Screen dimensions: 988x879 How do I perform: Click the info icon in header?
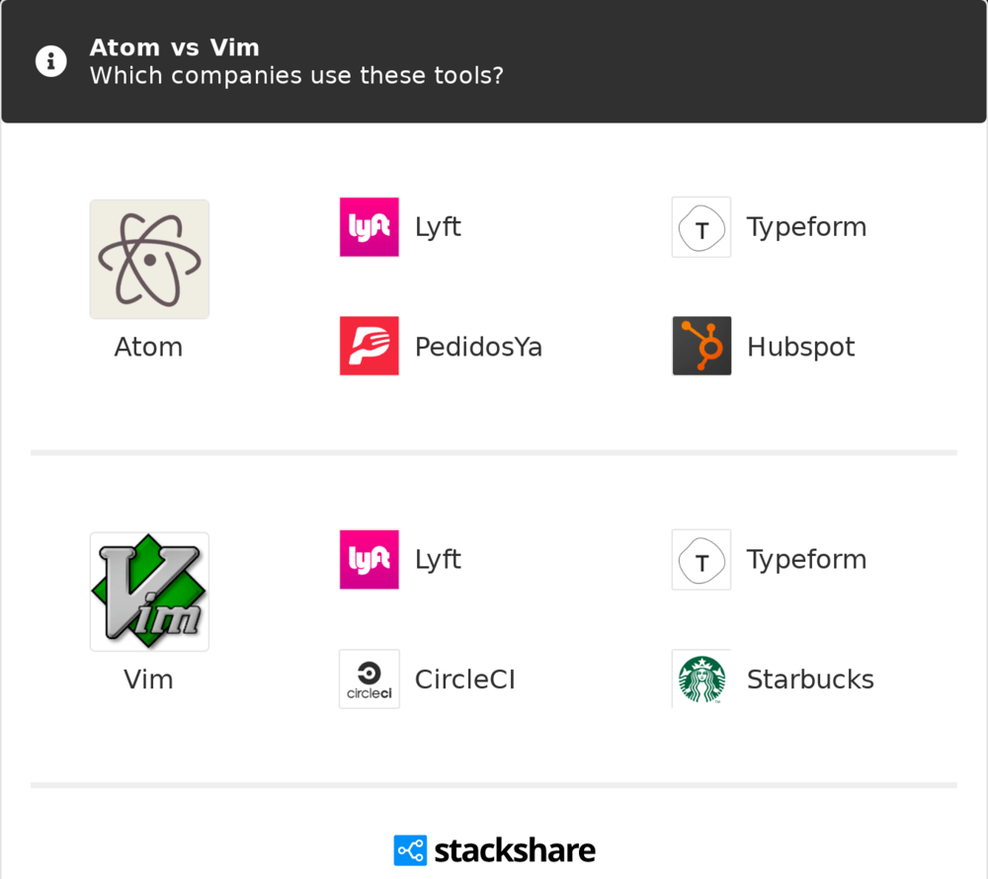(x=51, y=61)
